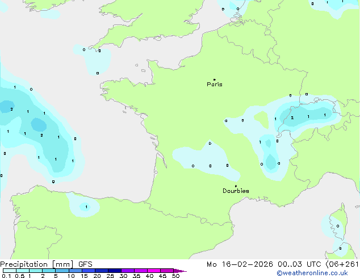Viewport: 360px width, 278px height.
Task: Click the legend label '20'
Action: [x=97, y=276]
